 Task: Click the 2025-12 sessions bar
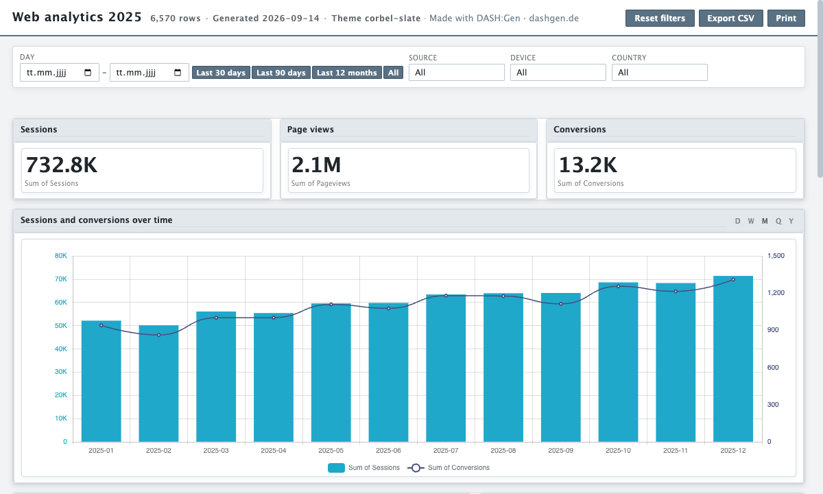[x=733, y=359]
